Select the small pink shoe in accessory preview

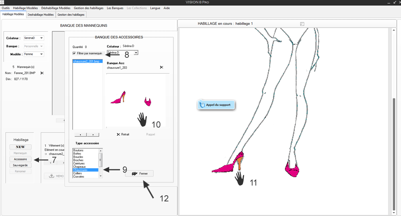[148, 102]
